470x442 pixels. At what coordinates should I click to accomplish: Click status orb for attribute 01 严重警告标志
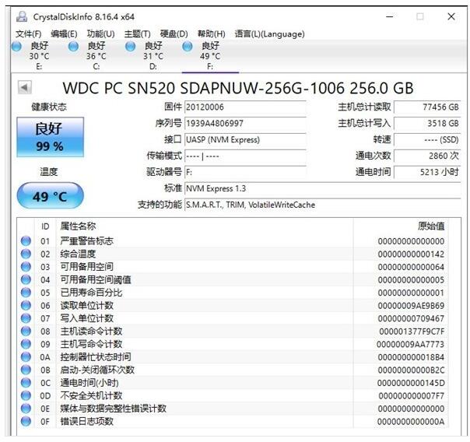pyautogui.click(x=26, y=241)
